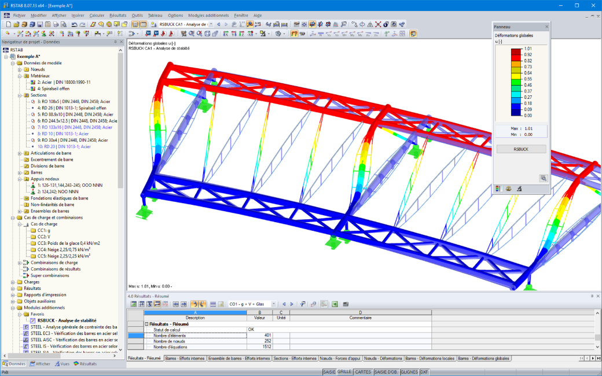Select the color scale tab icon in Panneau
This screenshot has width=602, height=376.
(498, 189)
